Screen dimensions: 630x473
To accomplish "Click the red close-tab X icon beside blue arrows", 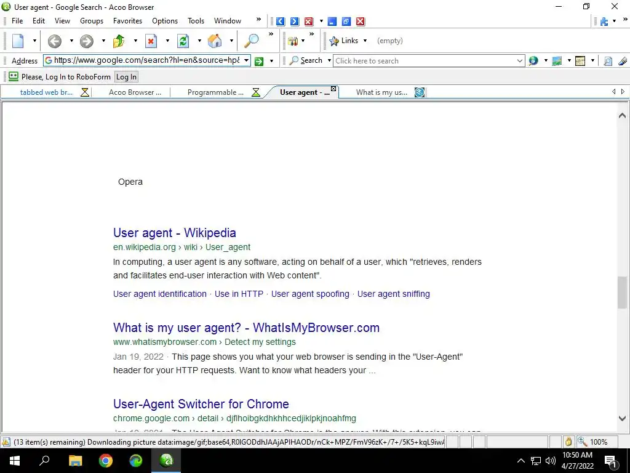I will point(309,22).
